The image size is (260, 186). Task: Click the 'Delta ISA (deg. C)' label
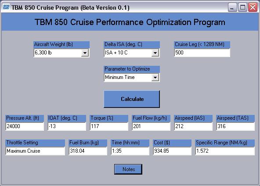tap(123, 44)
